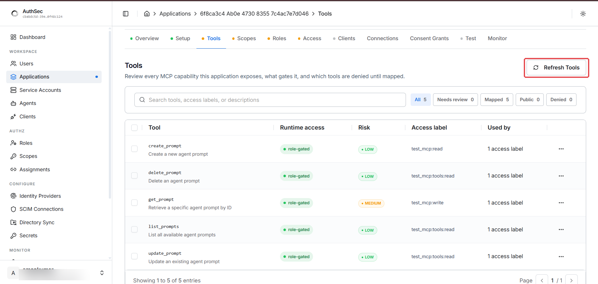Select the Tools tab
Viewport: 598px width, 284px height.
pos(211,38)
